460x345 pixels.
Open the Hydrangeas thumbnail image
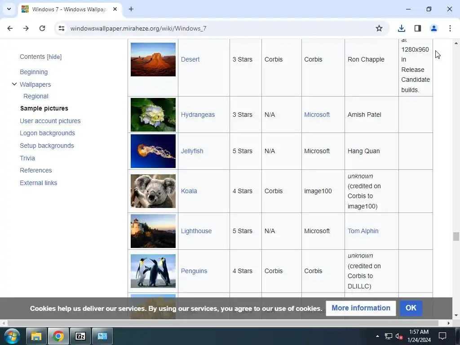[x=153, y=115]
